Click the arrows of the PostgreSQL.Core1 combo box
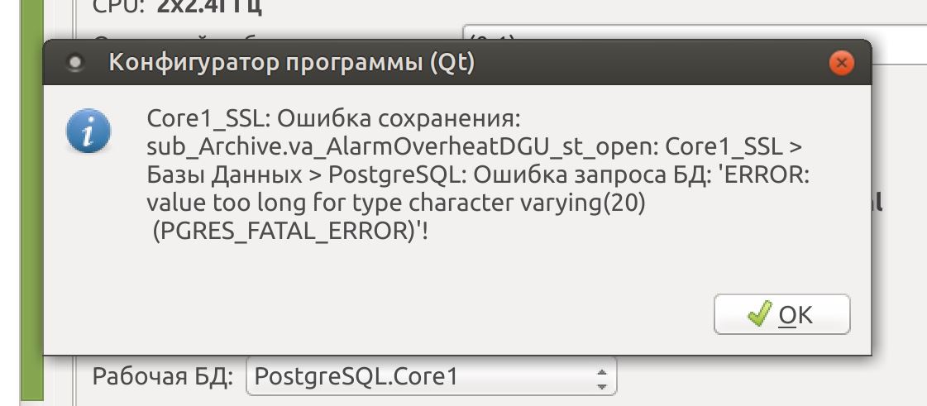Viewport: 927px width, 406px height. (601, 377)
